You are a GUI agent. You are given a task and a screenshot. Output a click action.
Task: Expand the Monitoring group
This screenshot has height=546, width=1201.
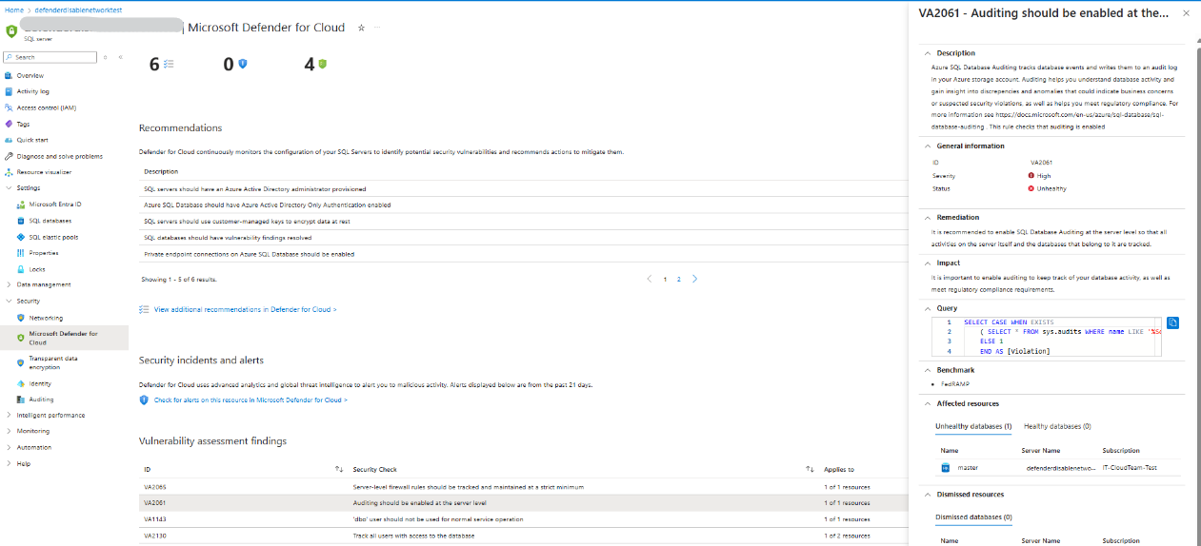point(9,431)
